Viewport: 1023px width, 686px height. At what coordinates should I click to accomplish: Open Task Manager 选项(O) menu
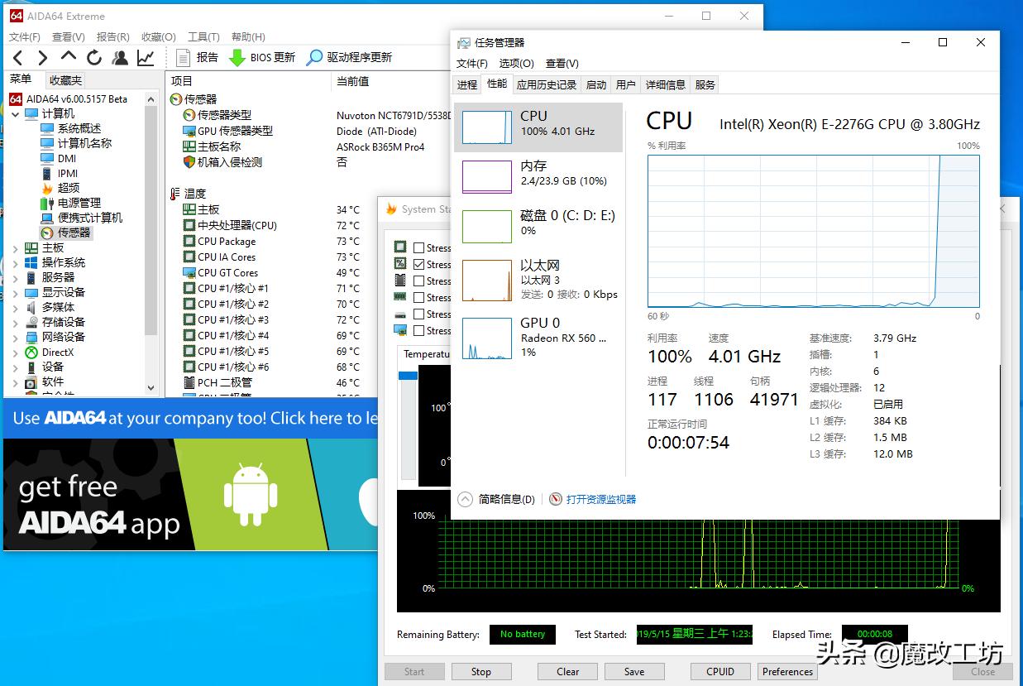517,63
